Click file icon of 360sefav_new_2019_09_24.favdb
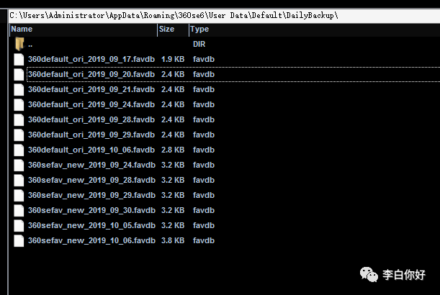 19,165
